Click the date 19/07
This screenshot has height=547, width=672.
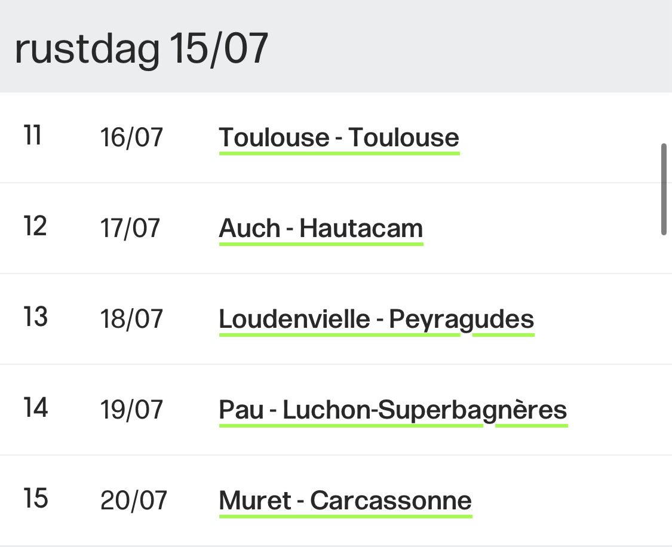coord(131,410)
